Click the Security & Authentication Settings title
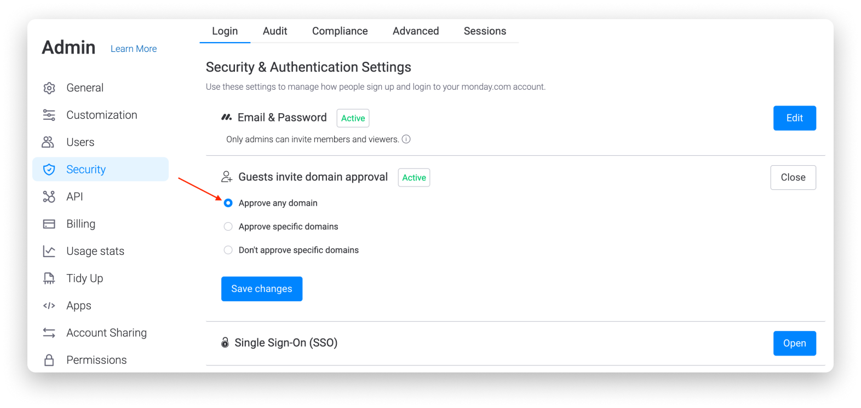The height and width of the screenshot is (408, 861). point(308,67)
